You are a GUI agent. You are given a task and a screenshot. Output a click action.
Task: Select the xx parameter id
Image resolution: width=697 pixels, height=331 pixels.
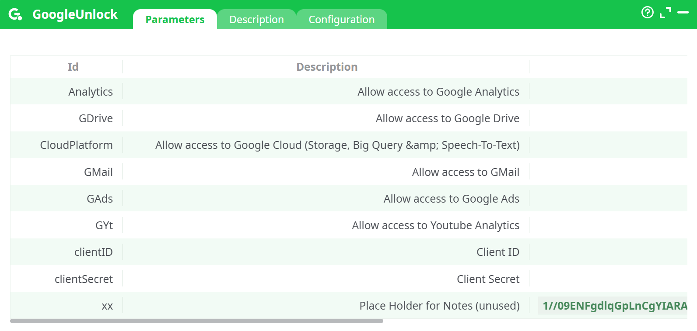point(107,306)
